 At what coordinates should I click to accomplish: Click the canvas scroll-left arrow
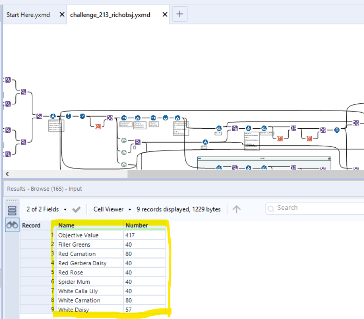(x=7, y=174)
